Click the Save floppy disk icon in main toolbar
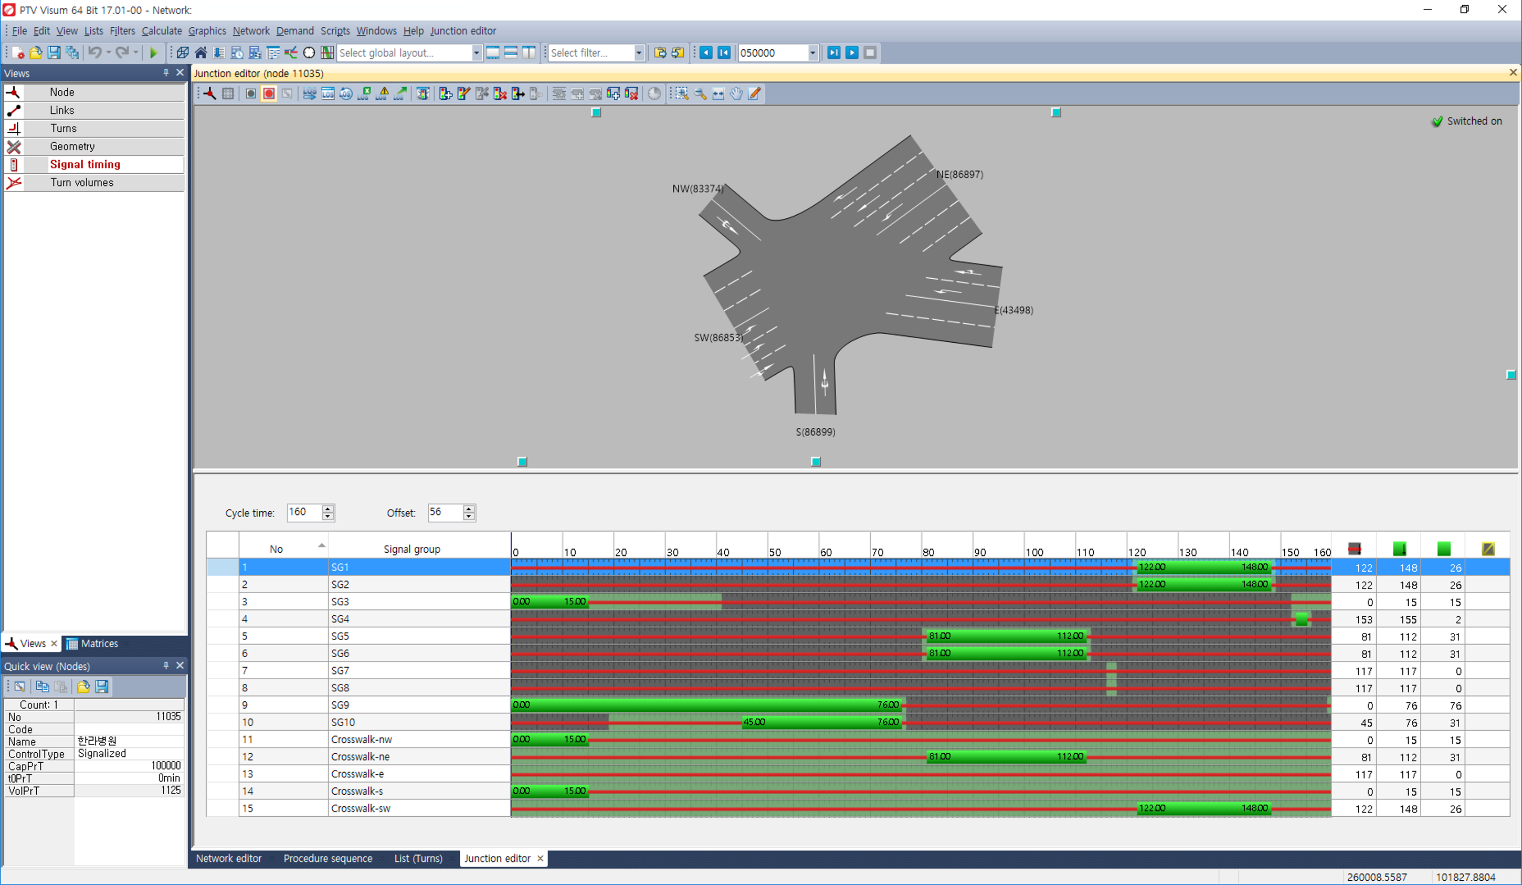Screen dimensions: 1522x885 [55, 53]
